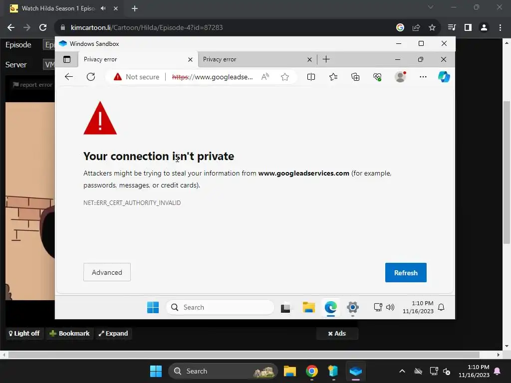Dismiss ads with the Ads button
511x383 pixels.
[337, 333]
